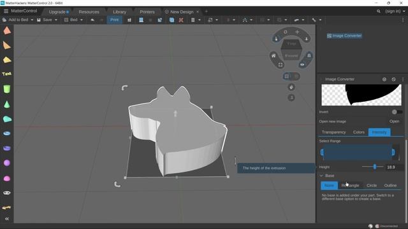Add the blue torus primitive
Image resolution: width=408 pixels, height=229 pixels.
click(7, 134)
